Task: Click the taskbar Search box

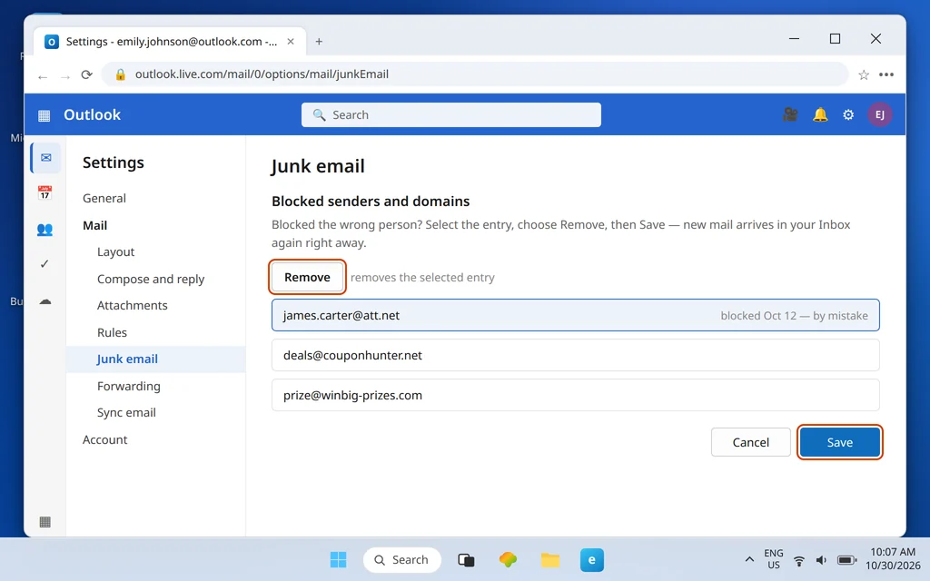Action: coord(402,559)
